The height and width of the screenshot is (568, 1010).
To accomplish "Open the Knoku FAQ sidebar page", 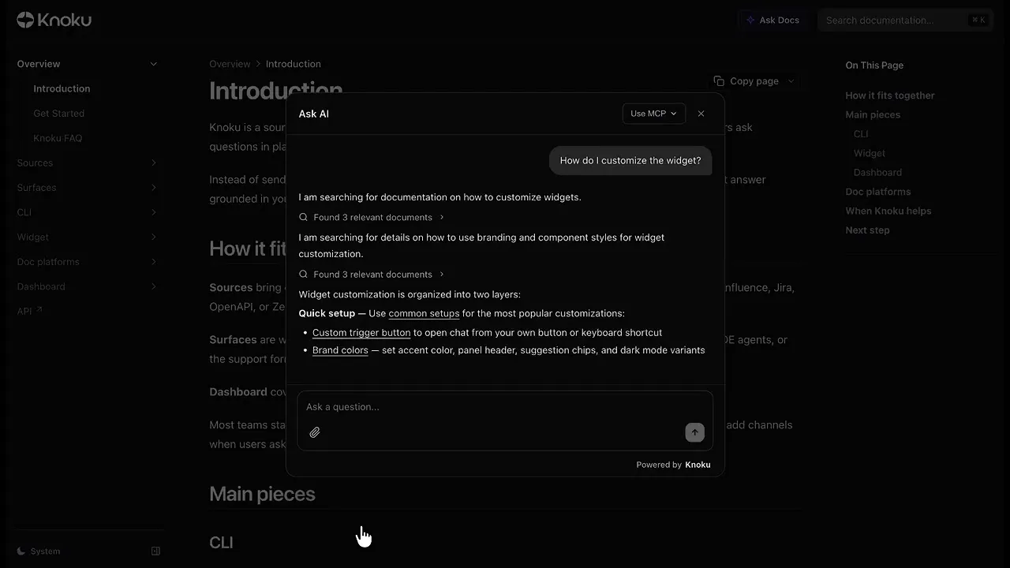I will tap(58, 138).
